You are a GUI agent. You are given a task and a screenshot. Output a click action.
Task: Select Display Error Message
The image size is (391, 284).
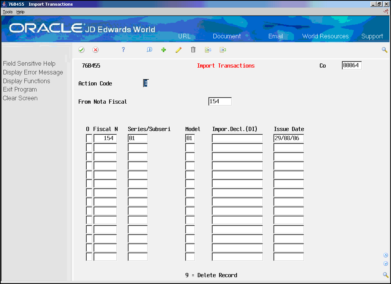(33, 73)
